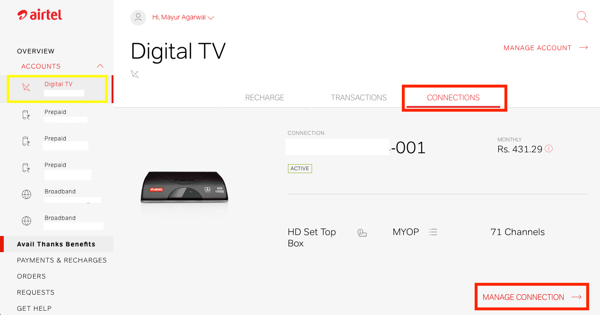Click the payment icon beside HD Set Top Box
600x315 pixels.
click(x=362, y=233)
